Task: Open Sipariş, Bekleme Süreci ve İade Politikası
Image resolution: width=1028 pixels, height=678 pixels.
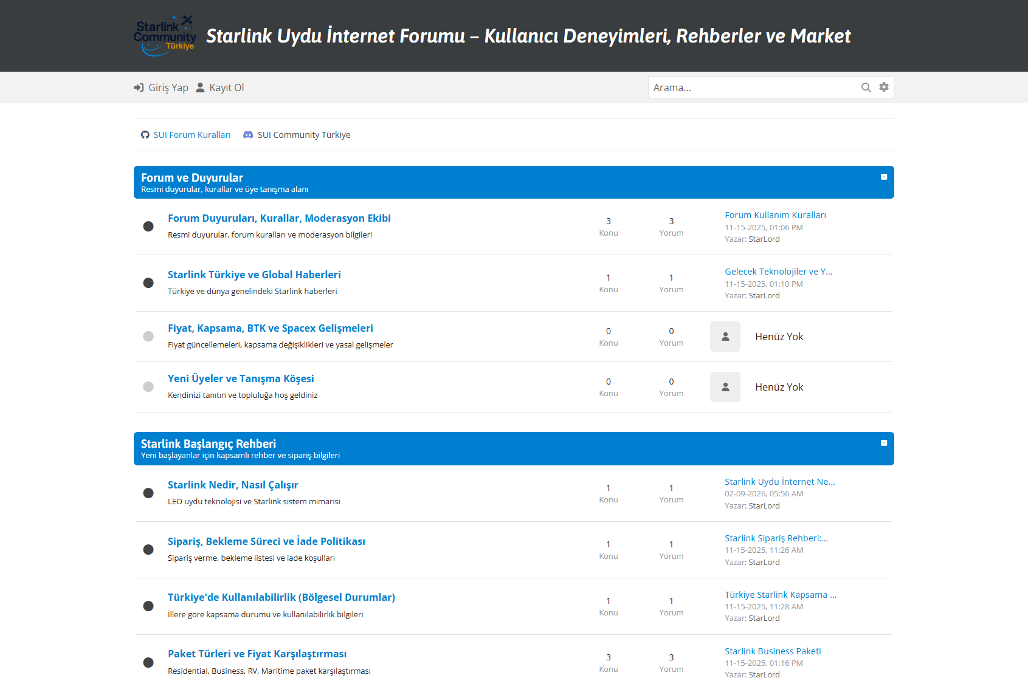Action: pyautogui.click(x=266, y=541)
